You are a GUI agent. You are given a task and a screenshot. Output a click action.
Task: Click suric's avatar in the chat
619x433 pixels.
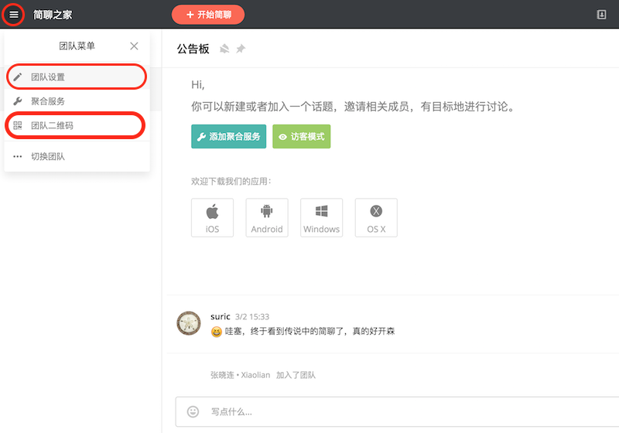click(190, 323)
